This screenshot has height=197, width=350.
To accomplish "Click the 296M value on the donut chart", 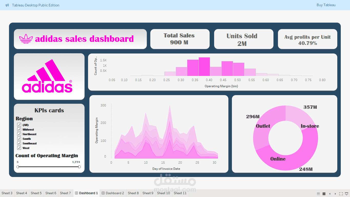I will point(253,117).
